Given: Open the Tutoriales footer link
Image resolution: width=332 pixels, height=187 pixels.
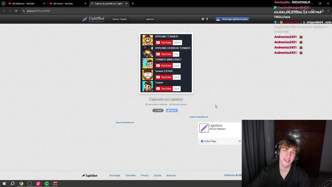Looking at the screenshot, I should click(130, 176).
